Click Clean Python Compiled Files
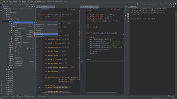 pos(23,43)
